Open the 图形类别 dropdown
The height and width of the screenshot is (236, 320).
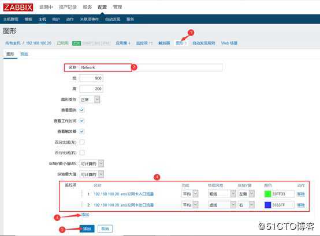(90, 100)
